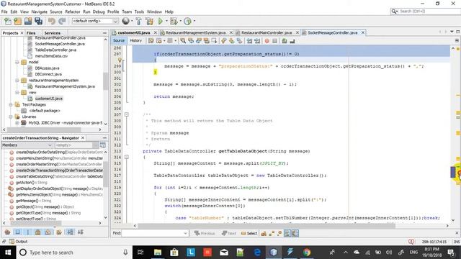Toggle Sort by Source in Navigator
This screenshot has width=461, height=259.
coord(81,232)
